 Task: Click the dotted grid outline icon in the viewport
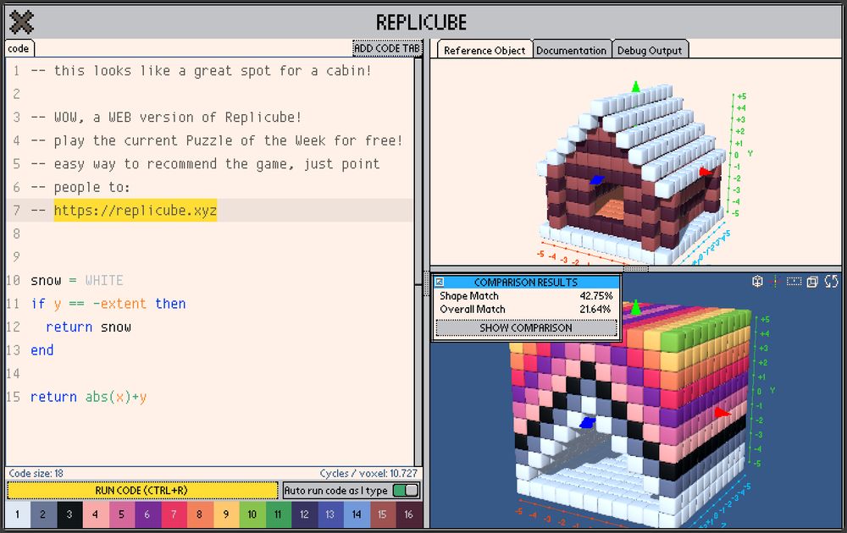(x=794, y=281)
